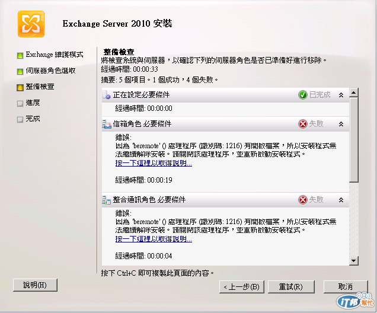Select the Exchange 維護模式 step
The height and width of the screenshot is (313, 377).
pos(55,55)
